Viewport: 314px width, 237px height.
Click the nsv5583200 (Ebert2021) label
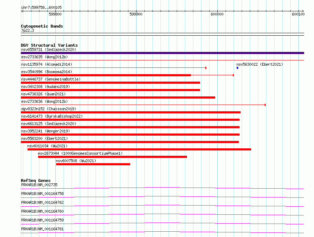(44, 138)
